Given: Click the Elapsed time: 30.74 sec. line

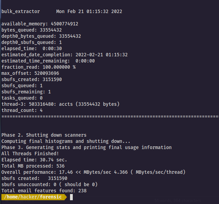Looking at the screenshot, I should 34,160.
